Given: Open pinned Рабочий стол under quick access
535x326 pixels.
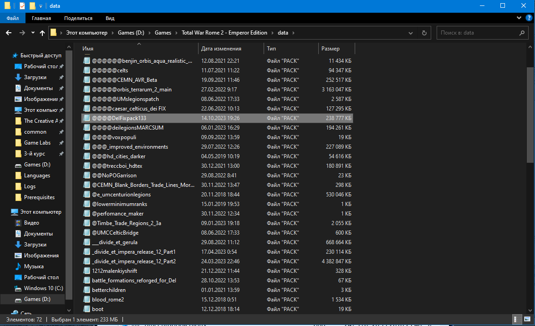Looking at the screenshot, I should click(x=41, y=66).
